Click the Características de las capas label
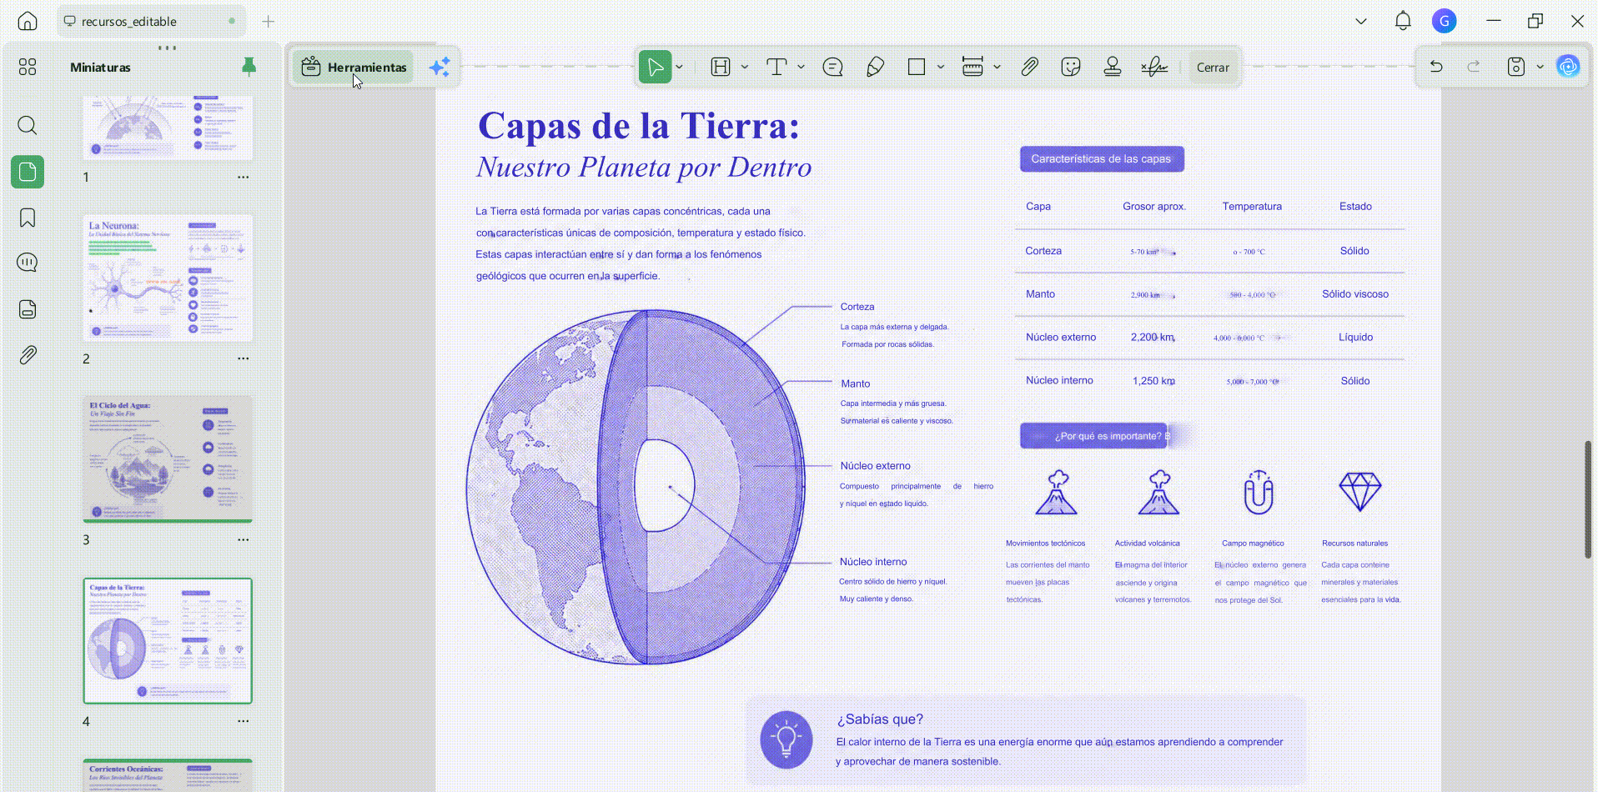The width and height of the screenshot is (1598, 792). [1101, 158]
